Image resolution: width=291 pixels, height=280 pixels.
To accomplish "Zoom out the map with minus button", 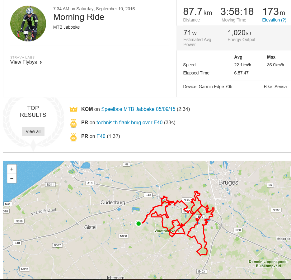I will coord(12,178).
